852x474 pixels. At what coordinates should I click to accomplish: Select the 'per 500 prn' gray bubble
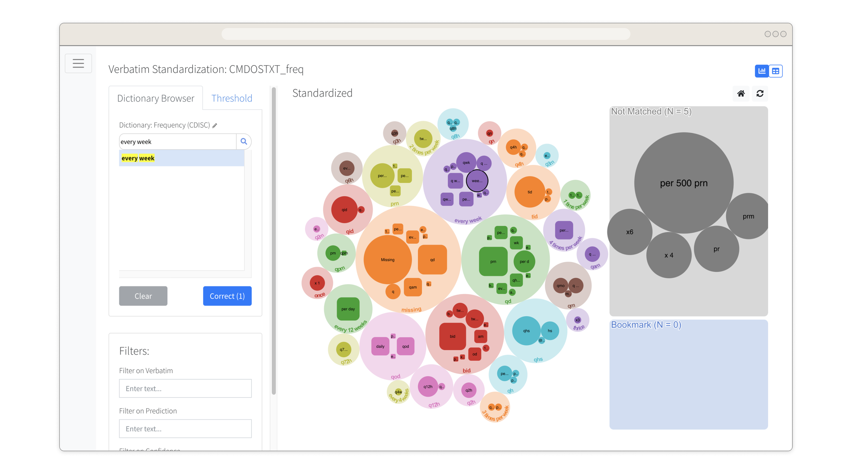pyautogui.click(x=683, y=183)
